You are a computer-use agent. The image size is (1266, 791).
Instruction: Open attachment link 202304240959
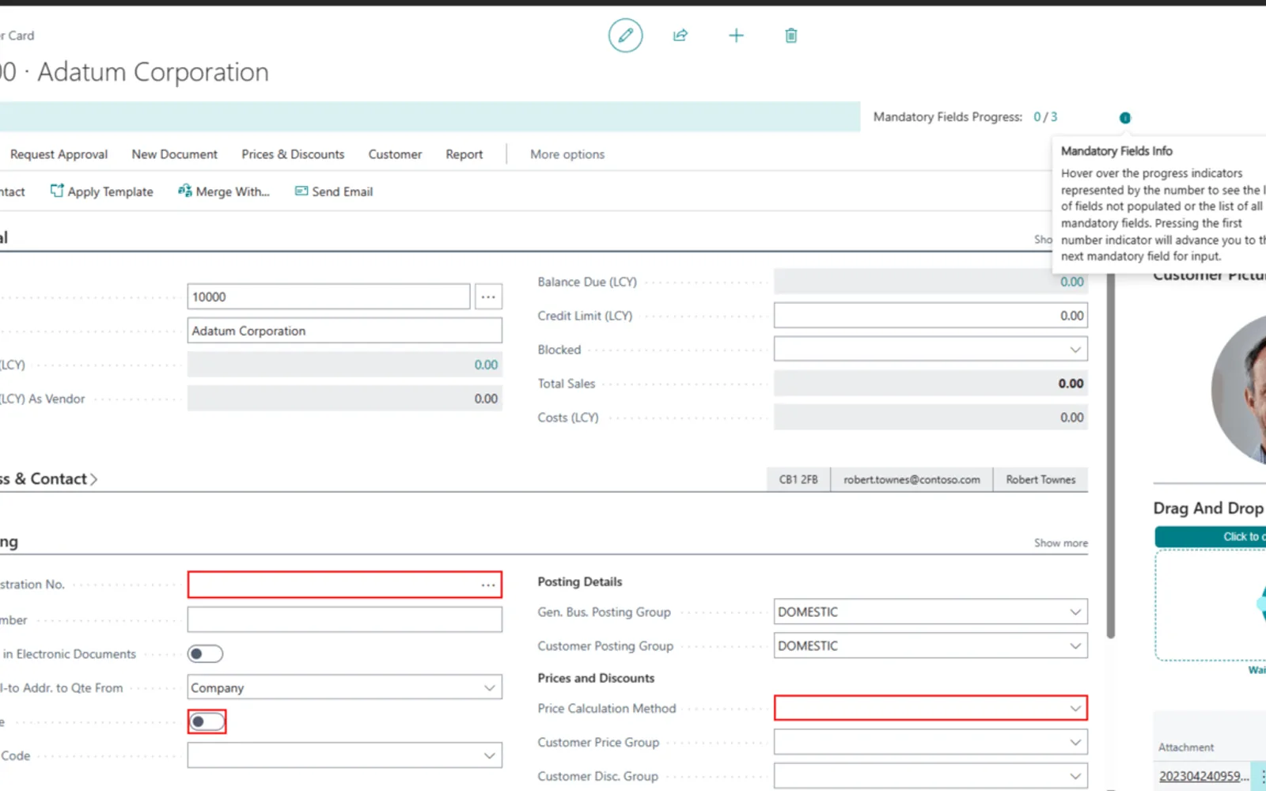tap(1203, 776)
